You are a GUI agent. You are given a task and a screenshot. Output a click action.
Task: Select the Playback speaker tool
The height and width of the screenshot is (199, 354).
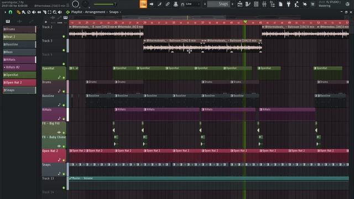click(x=60, y=12)
